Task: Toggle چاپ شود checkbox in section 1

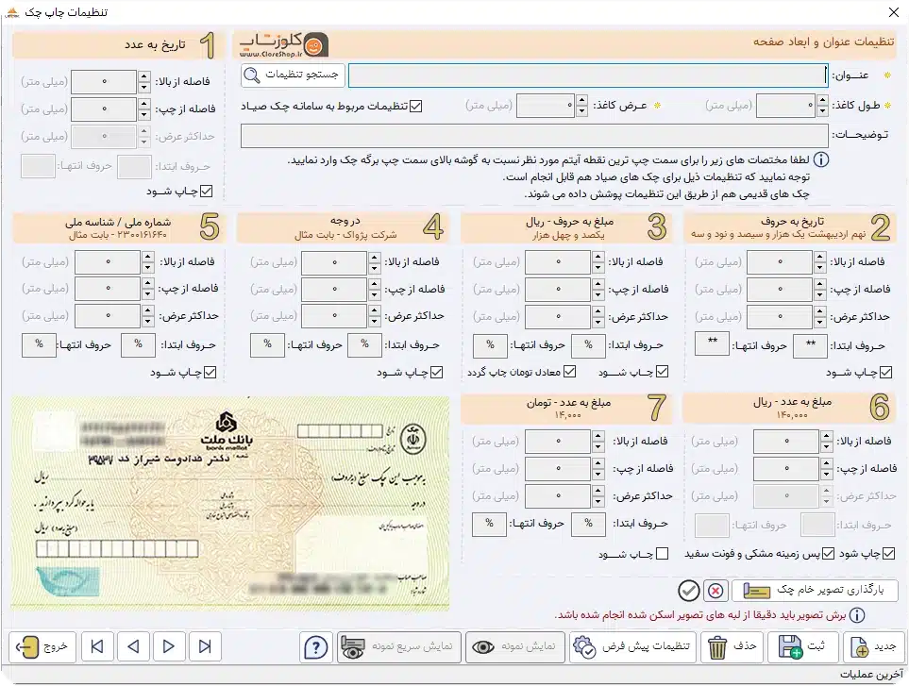Action: pos(207,191)
